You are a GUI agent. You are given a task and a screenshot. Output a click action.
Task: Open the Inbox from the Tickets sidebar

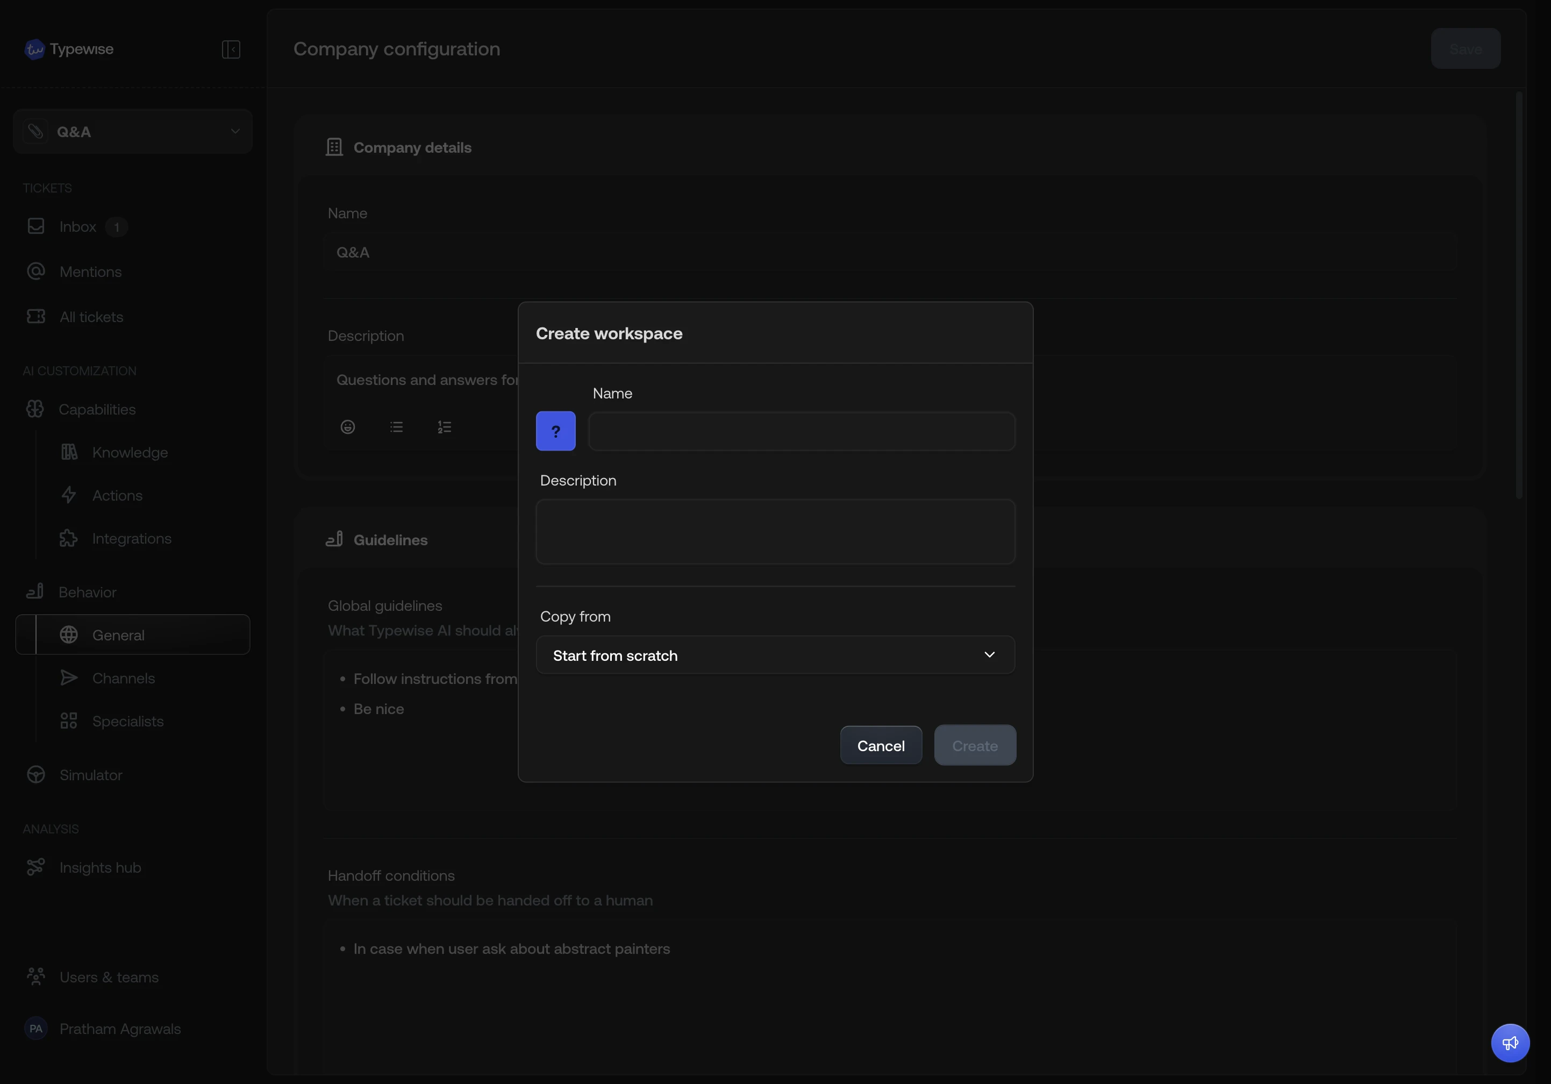click(77, 226)
